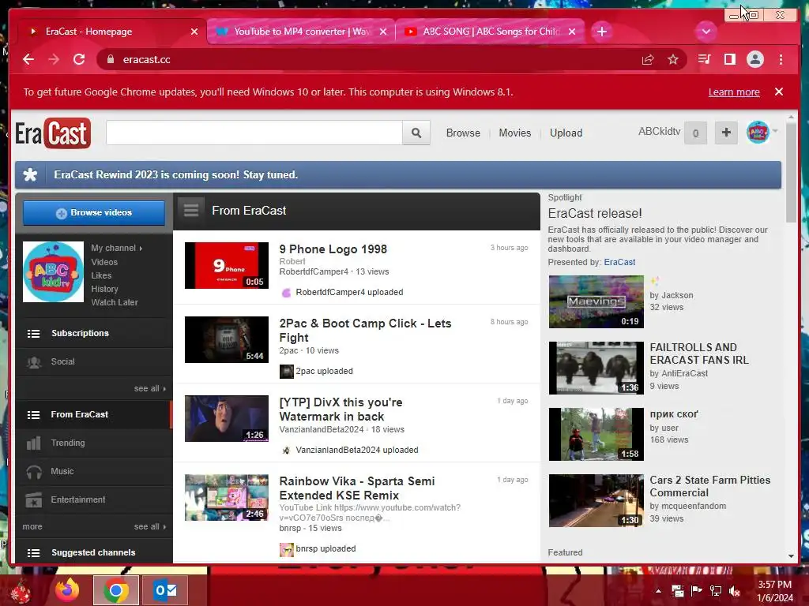Open the Rainbow Vika Sparta Semi thumbnail

[227, 498]
